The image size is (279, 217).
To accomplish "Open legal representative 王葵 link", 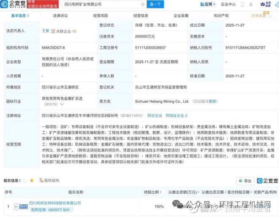I will tap(45, 31).
